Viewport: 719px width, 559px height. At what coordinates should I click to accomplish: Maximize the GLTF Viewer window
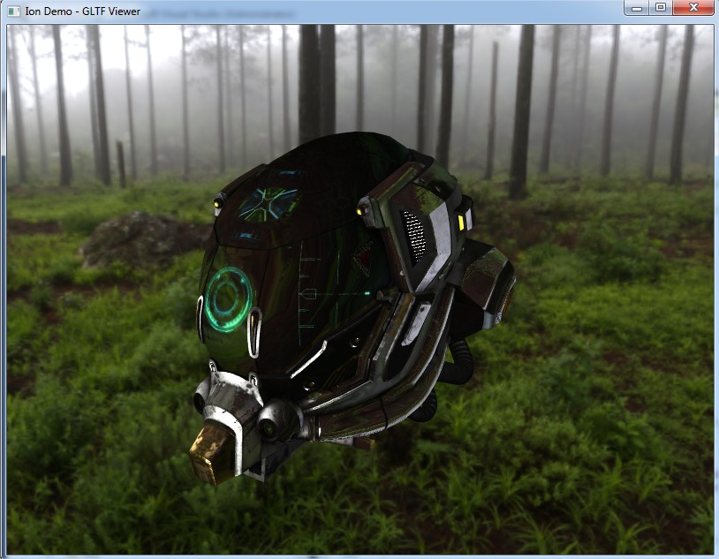coord(661,8)
